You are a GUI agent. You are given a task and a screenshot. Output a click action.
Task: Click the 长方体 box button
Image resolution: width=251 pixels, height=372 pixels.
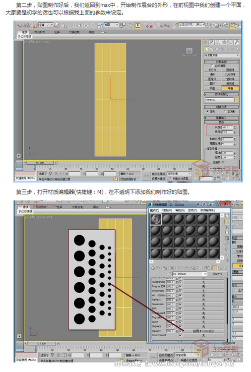click(x=213, y=70)
